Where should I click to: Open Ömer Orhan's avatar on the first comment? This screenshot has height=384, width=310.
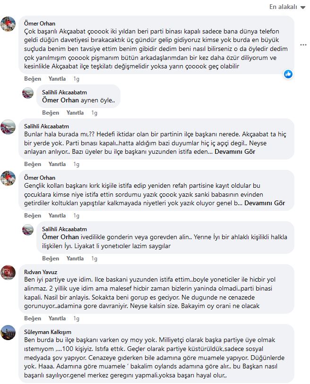pos(8,24)
